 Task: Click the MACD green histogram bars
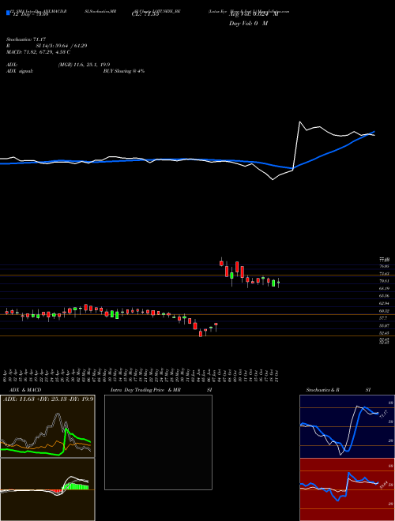point(76,486)
